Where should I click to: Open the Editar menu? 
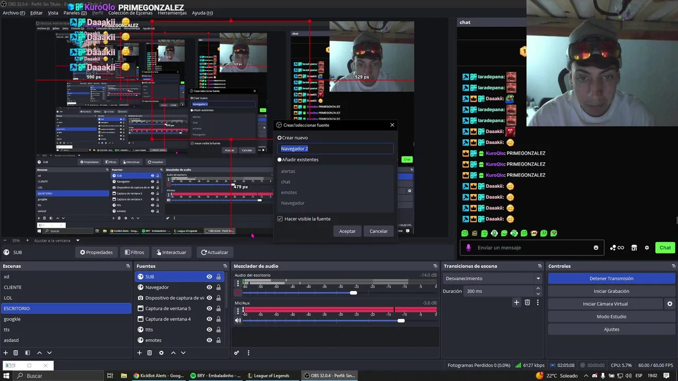tap(37, 13)
